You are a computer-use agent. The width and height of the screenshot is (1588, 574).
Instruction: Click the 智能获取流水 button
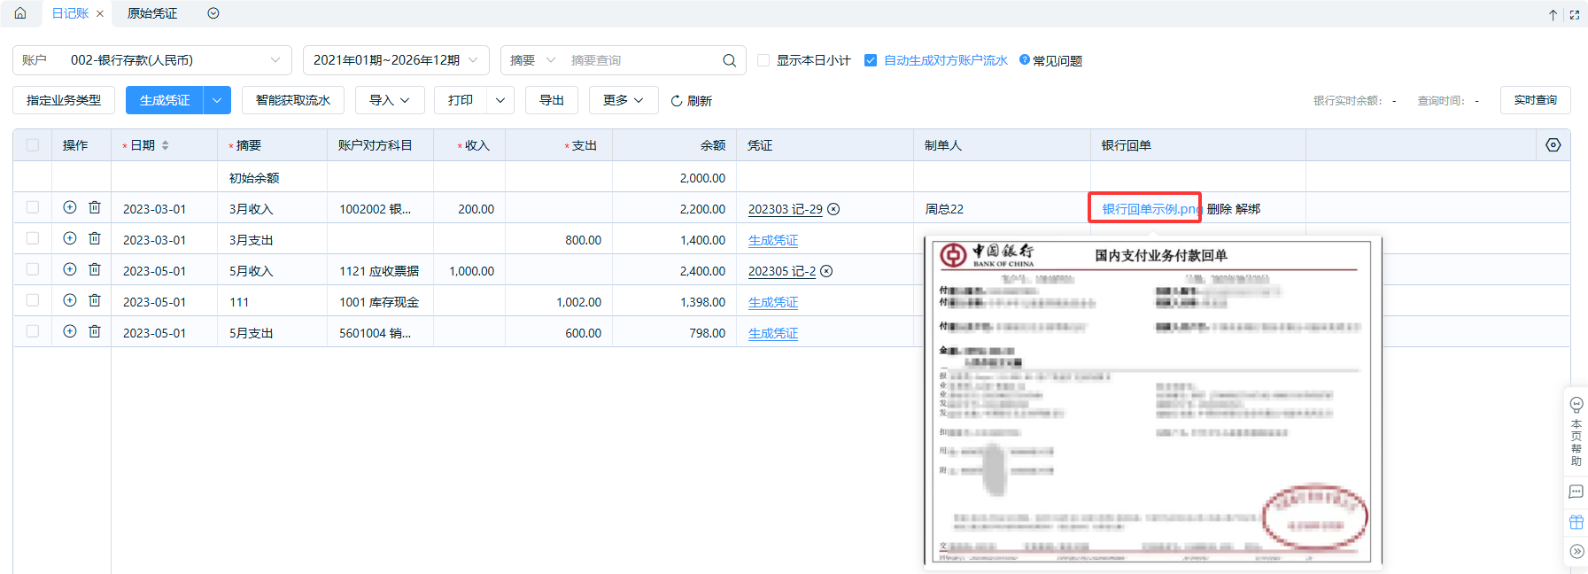[x=292, y=100]
